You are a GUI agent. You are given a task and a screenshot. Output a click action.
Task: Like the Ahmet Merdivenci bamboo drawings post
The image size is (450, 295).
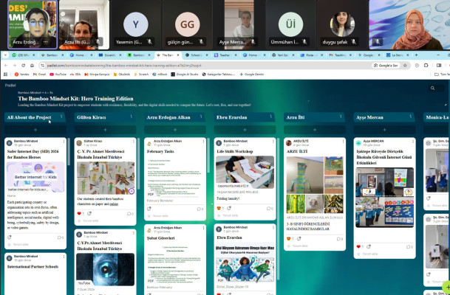click(79, 213)
